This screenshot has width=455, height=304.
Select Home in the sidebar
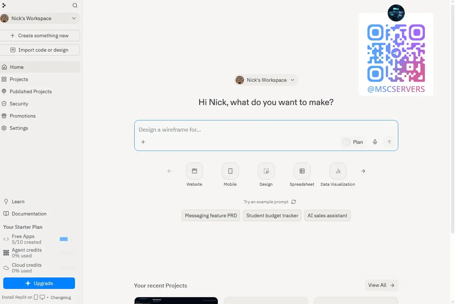point(40,67)
